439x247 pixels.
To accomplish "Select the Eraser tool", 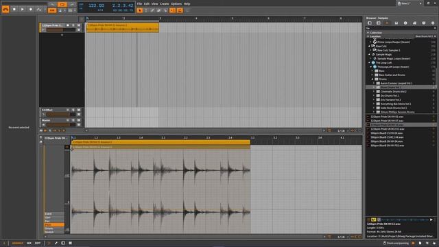I will tap(158, 10).
